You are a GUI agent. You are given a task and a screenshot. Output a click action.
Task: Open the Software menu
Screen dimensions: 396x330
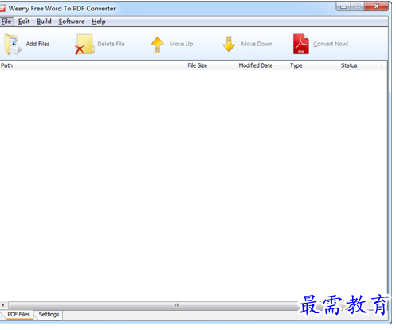coord(72,22)
